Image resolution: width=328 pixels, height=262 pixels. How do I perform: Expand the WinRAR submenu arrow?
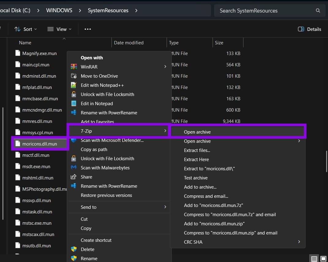coord(165,67)
